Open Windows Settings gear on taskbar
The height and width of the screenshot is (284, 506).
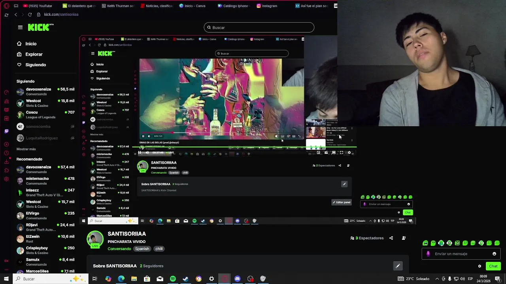coord(211,279)
